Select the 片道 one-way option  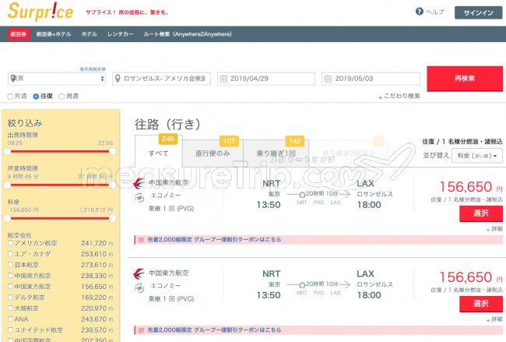pos(10,97)
